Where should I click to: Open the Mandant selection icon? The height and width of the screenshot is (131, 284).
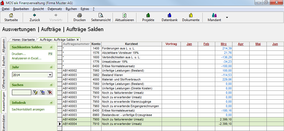point(214,17)
